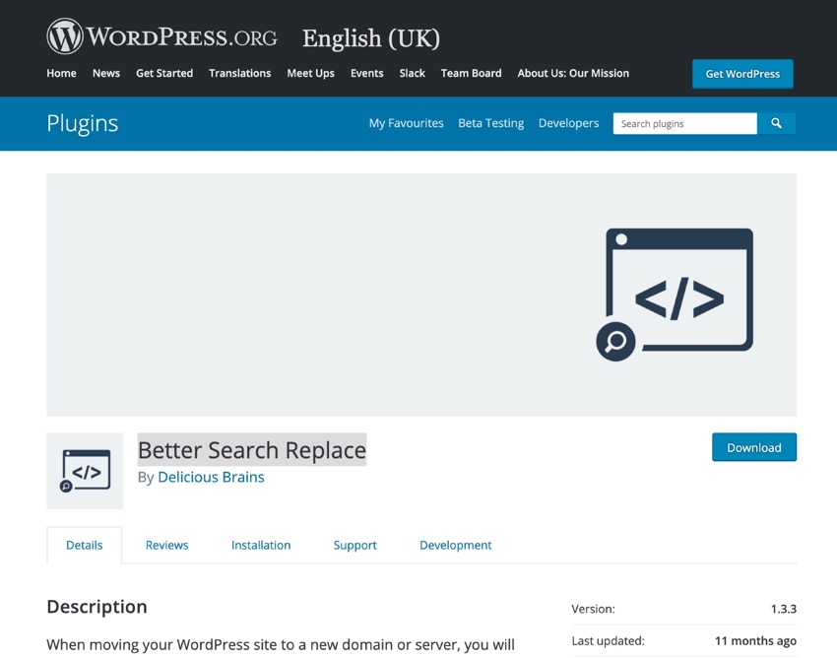Click the '11 months ago' value
The width and height of the screenshot is (837, 658).
(x=755, y=641)
